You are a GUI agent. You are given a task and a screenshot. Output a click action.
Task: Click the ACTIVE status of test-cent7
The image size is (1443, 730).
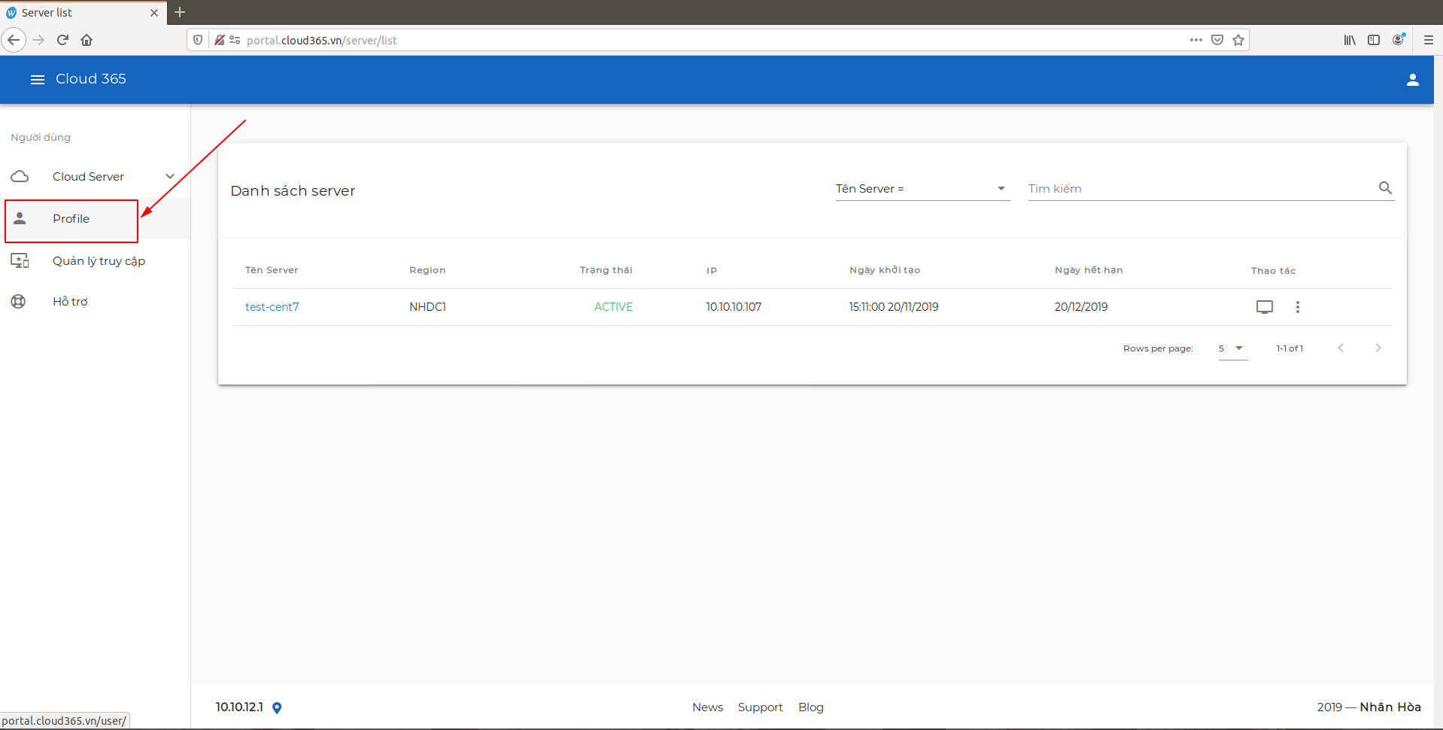click(614, 307)
